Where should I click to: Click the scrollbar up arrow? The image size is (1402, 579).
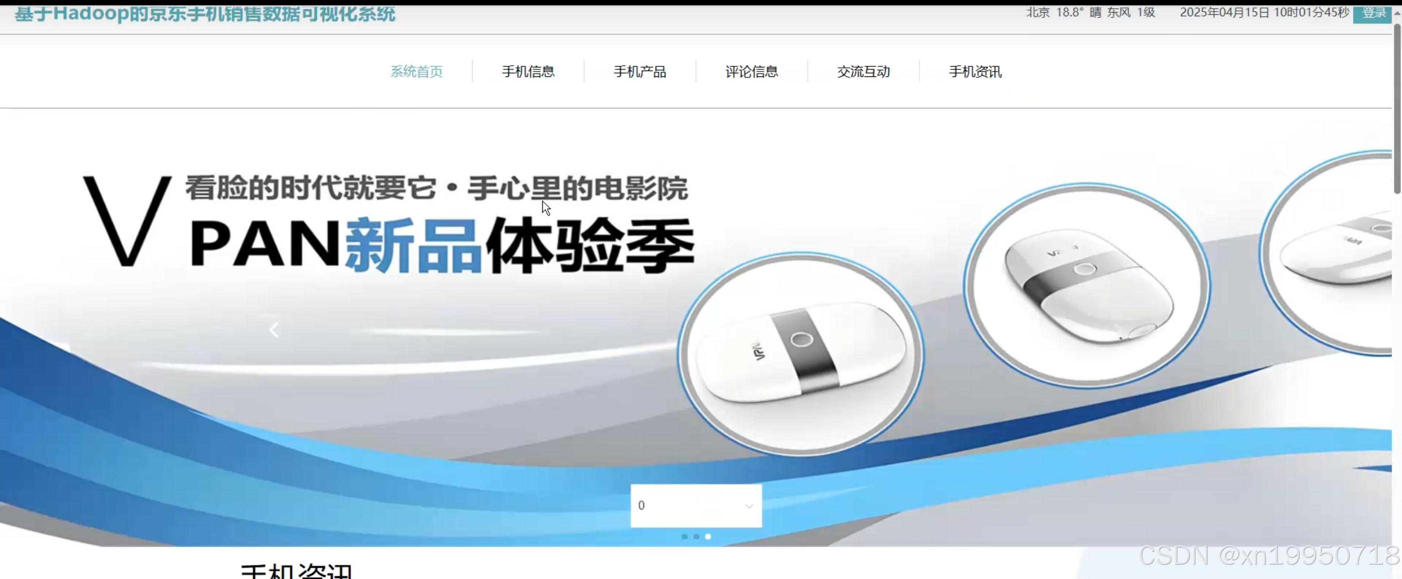pyautogui.click(x=1397, y=13)
